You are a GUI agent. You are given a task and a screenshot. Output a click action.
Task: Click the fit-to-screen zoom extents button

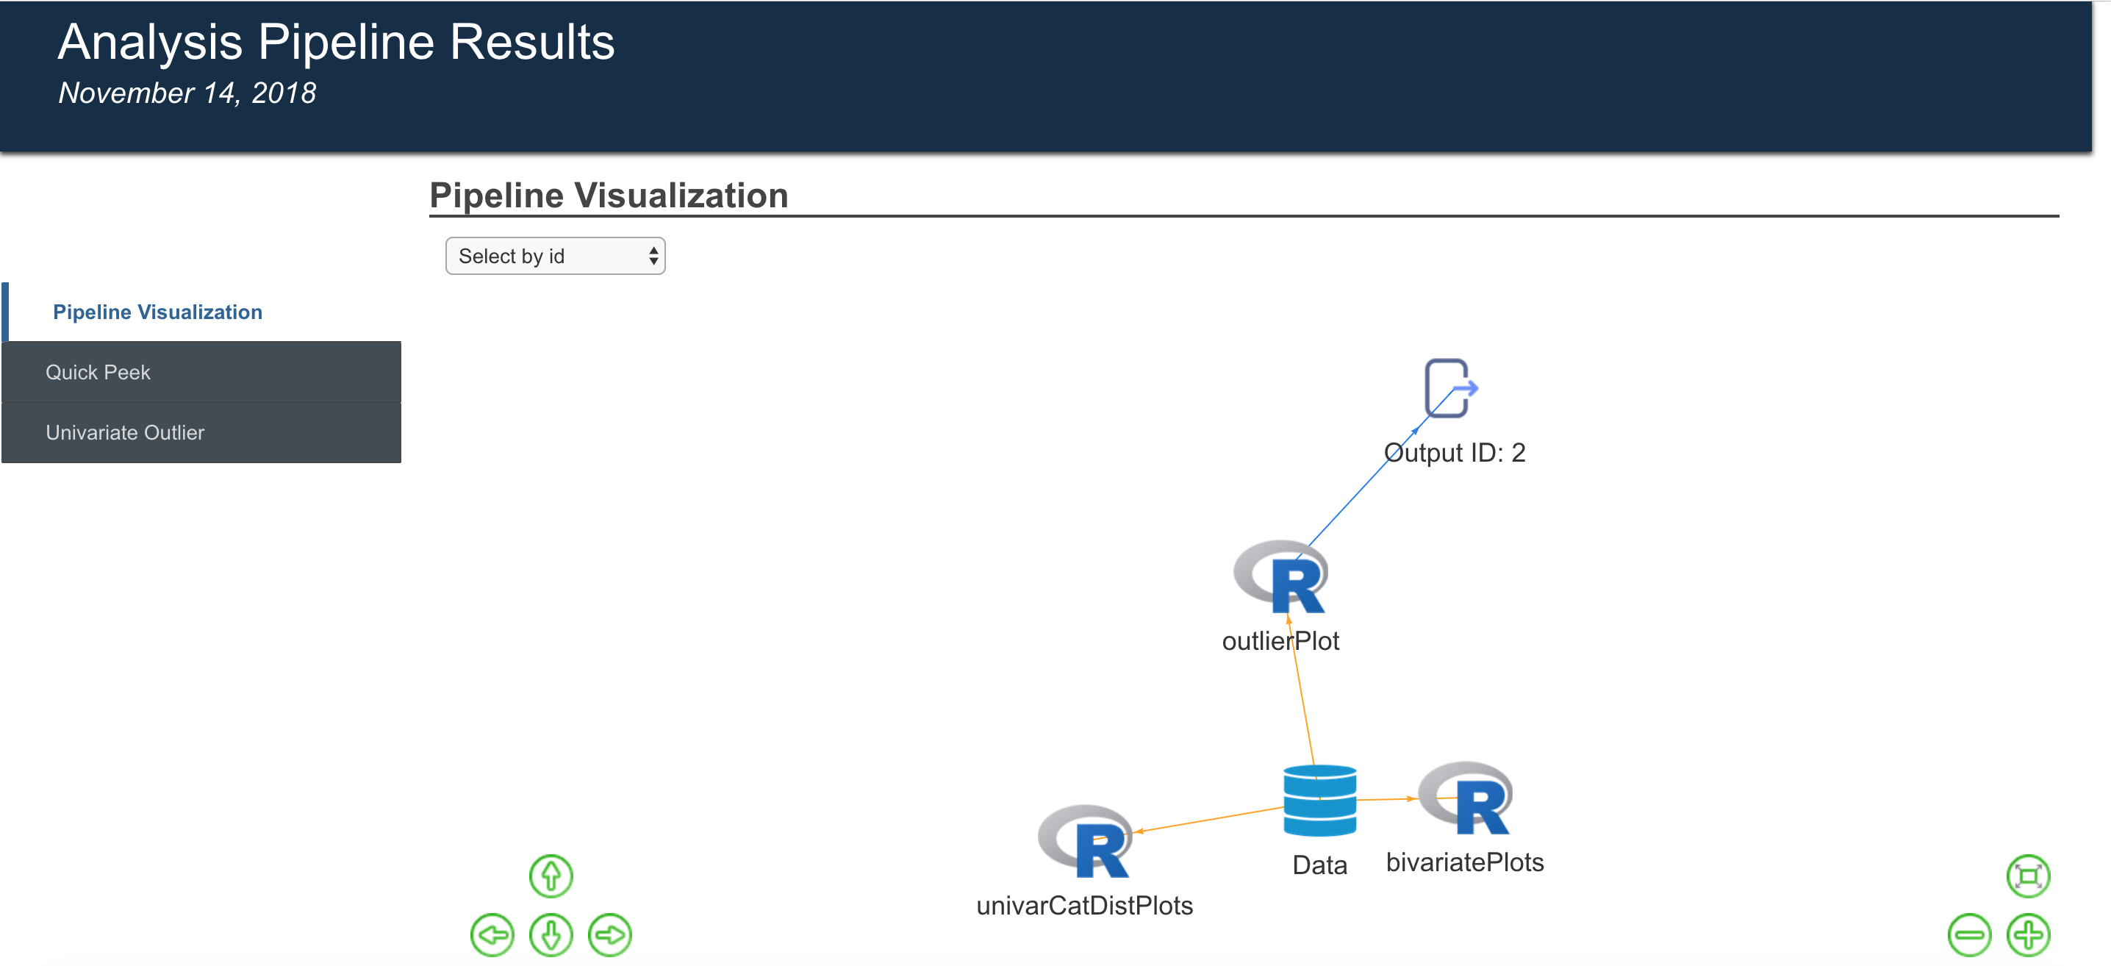tap(2028, 876)
